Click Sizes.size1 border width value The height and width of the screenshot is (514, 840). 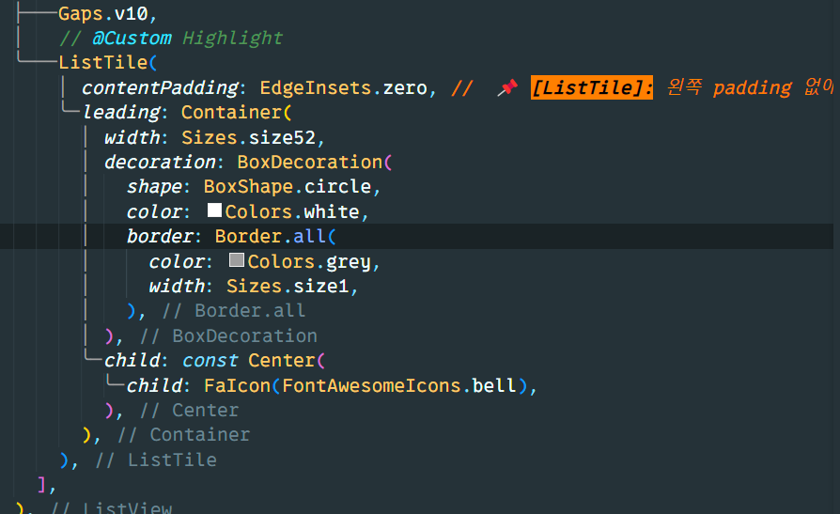click(x=288, y=287)
